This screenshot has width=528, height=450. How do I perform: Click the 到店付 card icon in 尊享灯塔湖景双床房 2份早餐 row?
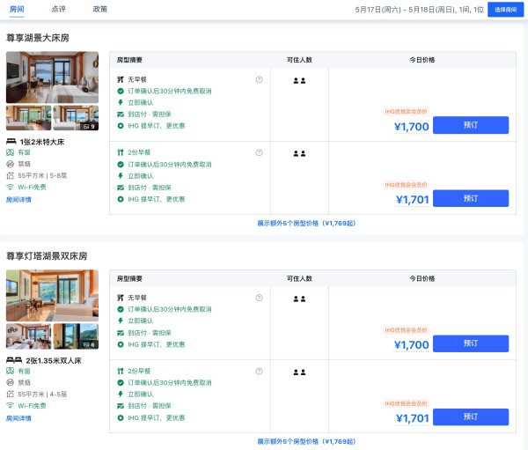click(x=121, y=406)
